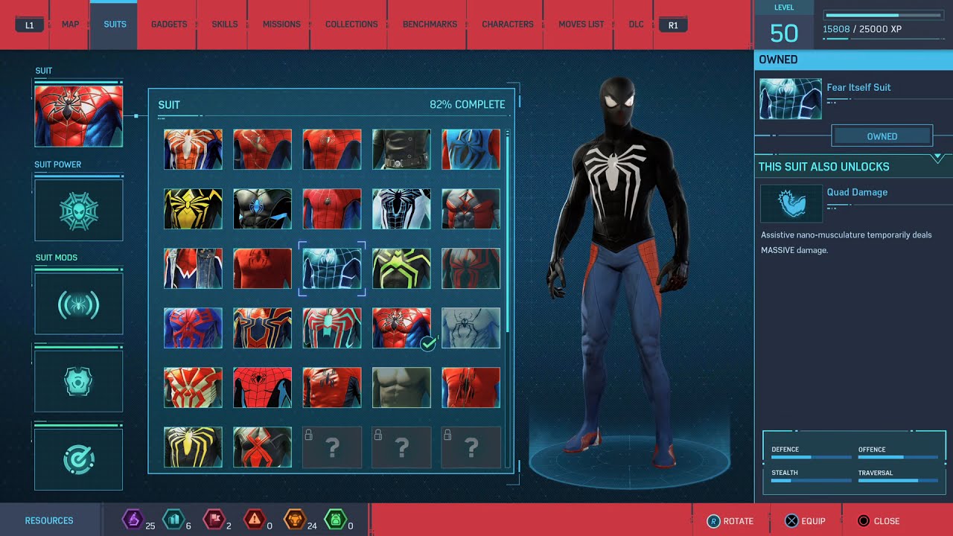Click the Defence stat bar
This screenshot has width=953, height=536.
[x=811, y=457]
